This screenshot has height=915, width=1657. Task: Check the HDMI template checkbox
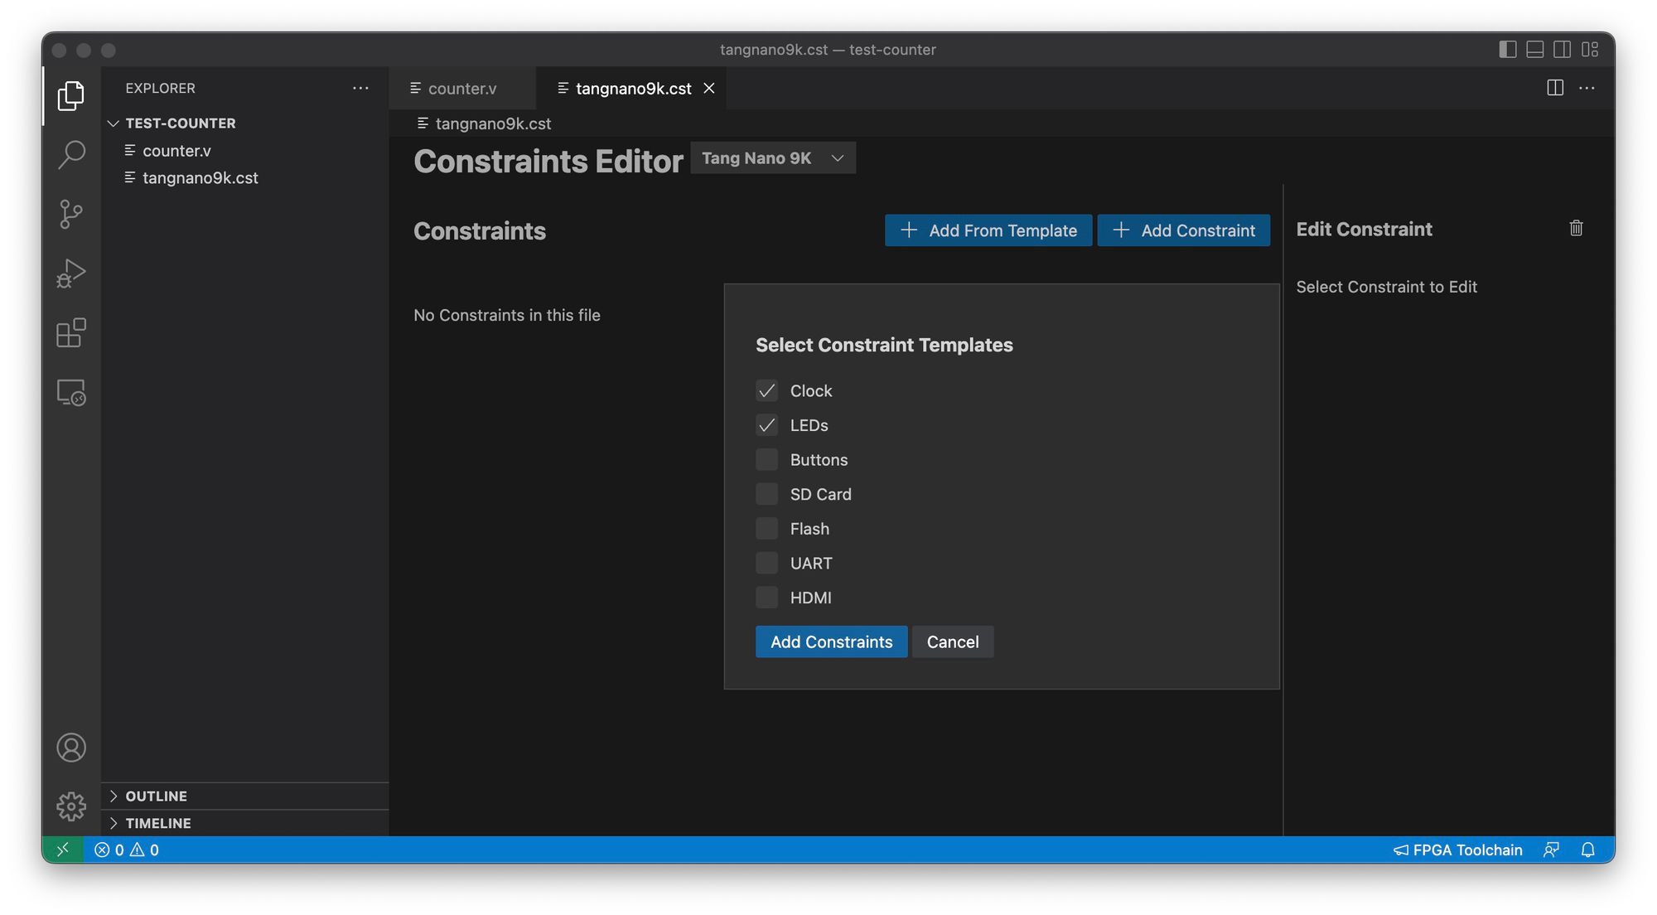767,598
